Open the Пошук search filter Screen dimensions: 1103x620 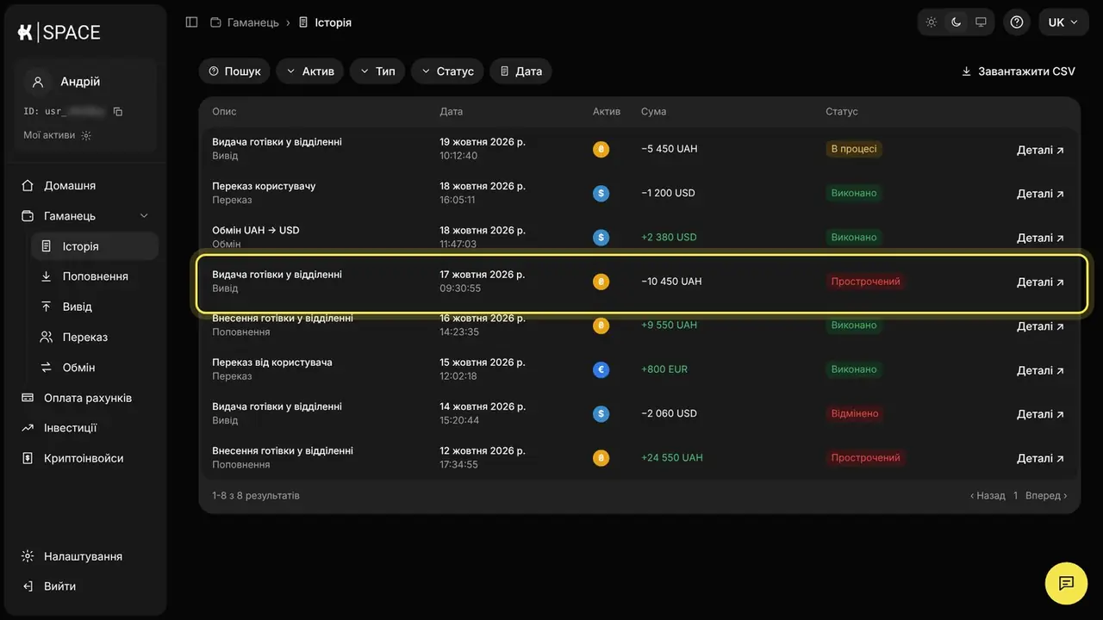pyautogui.click(x=234, y=71)
